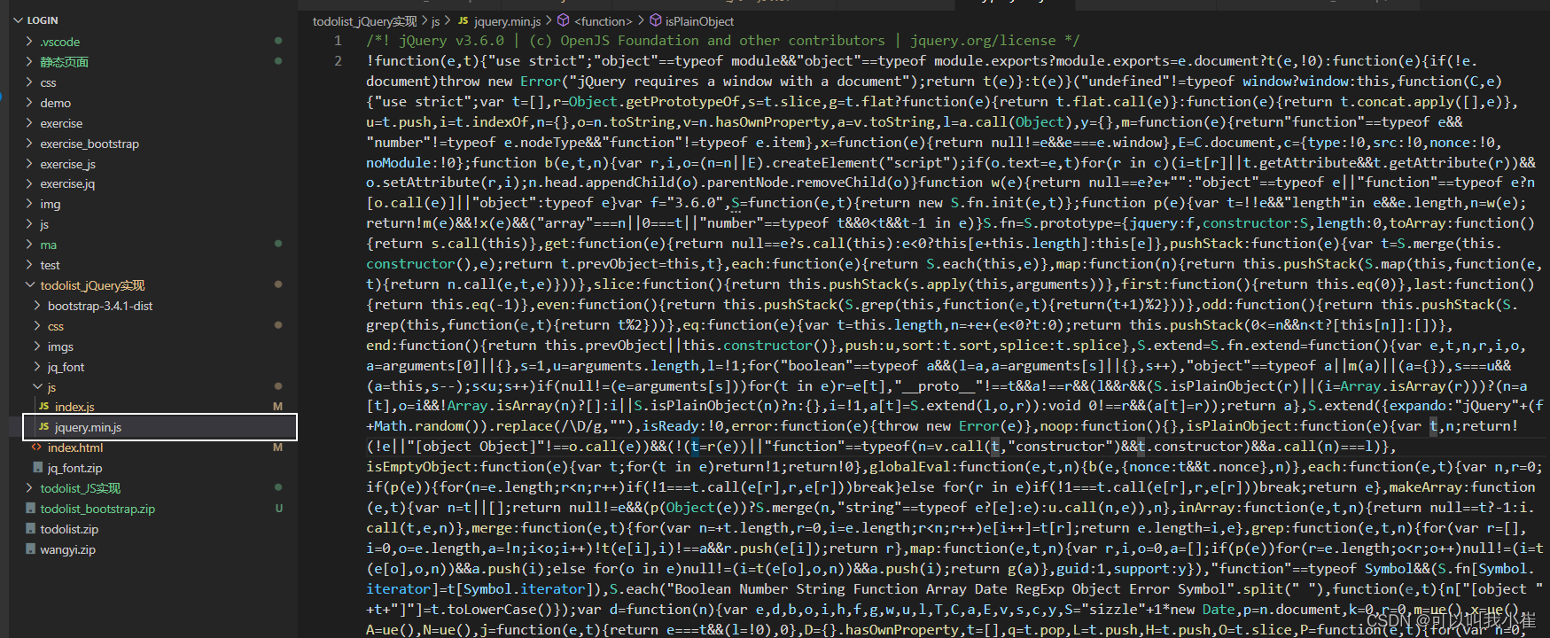Click the <function> breadcrumb segment

604,21
